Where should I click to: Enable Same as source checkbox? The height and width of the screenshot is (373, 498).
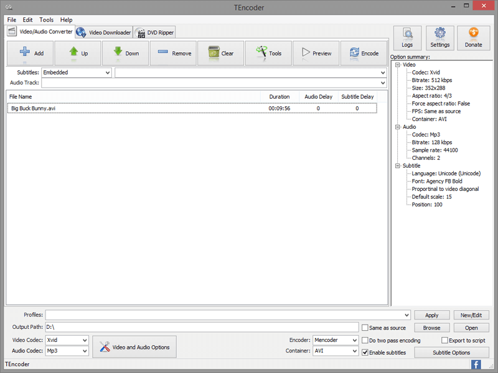pos(365,328)
